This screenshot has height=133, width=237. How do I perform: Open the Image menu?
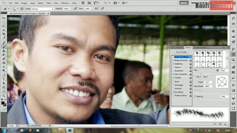24,3
